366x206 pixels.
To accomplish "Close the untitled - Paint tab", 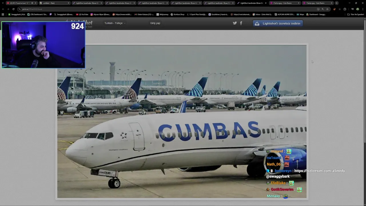I will tap(68, 3).
